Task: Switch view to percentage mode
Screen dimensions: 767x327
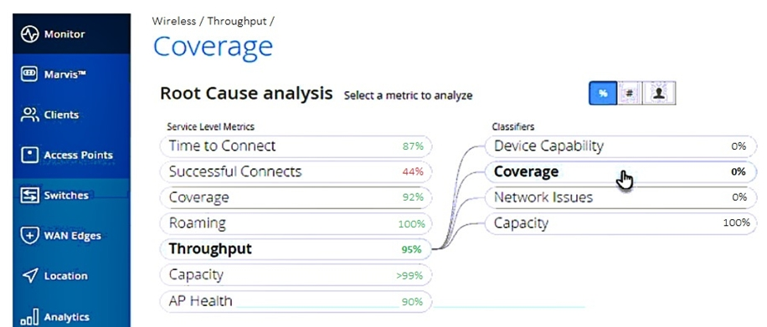Action: 603,94
